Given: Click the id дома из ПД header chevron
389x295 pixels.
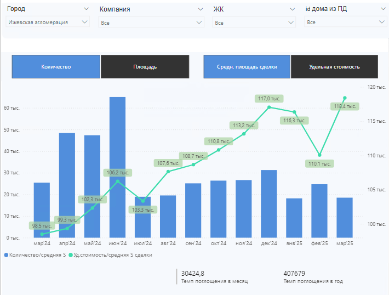Looking at the screenshot, I should (383, 9).
